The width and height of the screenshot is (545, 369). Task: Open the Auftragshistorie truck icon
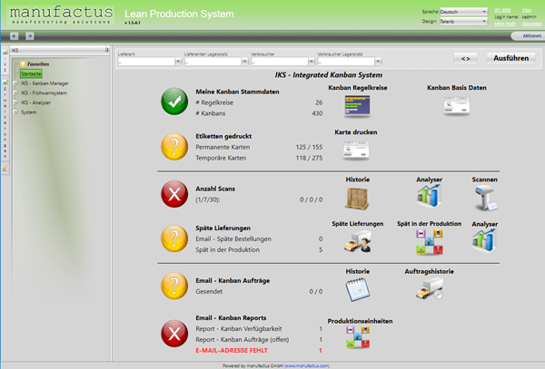430,288
